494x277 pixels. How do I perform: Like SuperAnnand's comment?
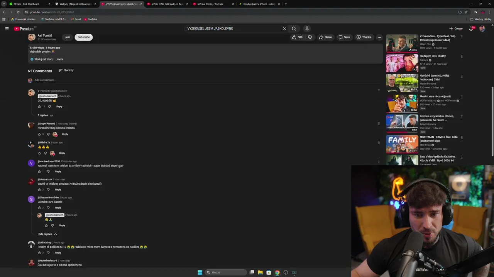pyautogui.click(x=39, y=134)
